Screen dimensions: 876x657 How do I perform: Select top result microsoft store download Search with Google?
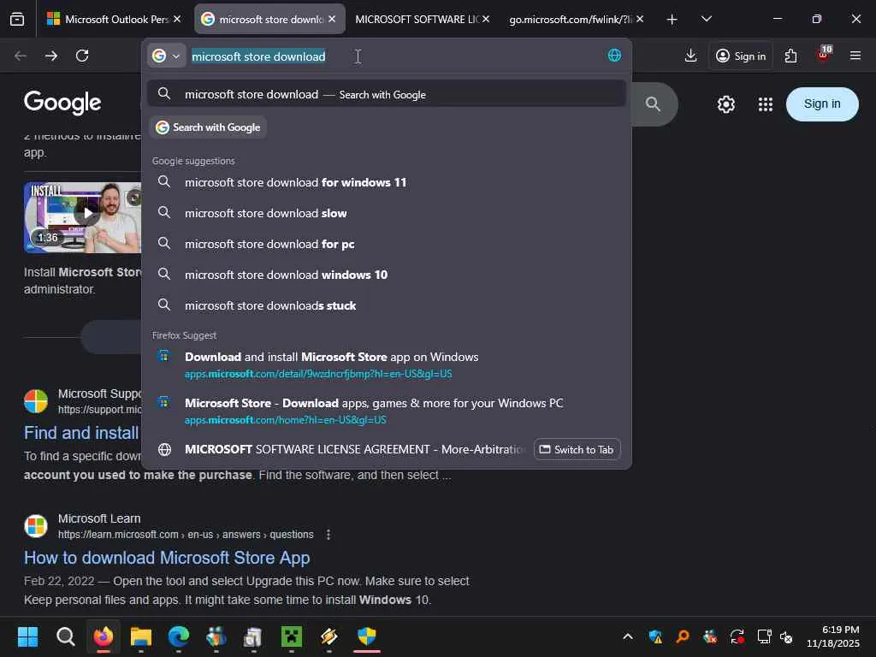386,94
